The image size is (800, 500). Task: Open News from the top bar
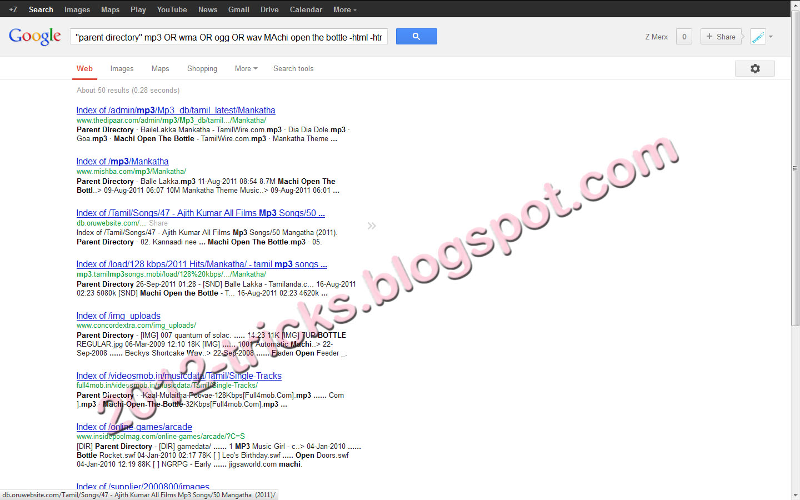click(208, 9)
